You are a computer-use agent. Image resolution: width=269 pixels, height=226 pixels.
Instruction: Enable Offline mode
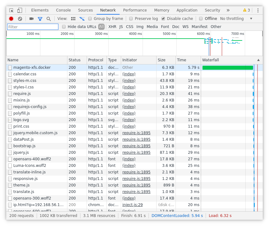(201, 18)
